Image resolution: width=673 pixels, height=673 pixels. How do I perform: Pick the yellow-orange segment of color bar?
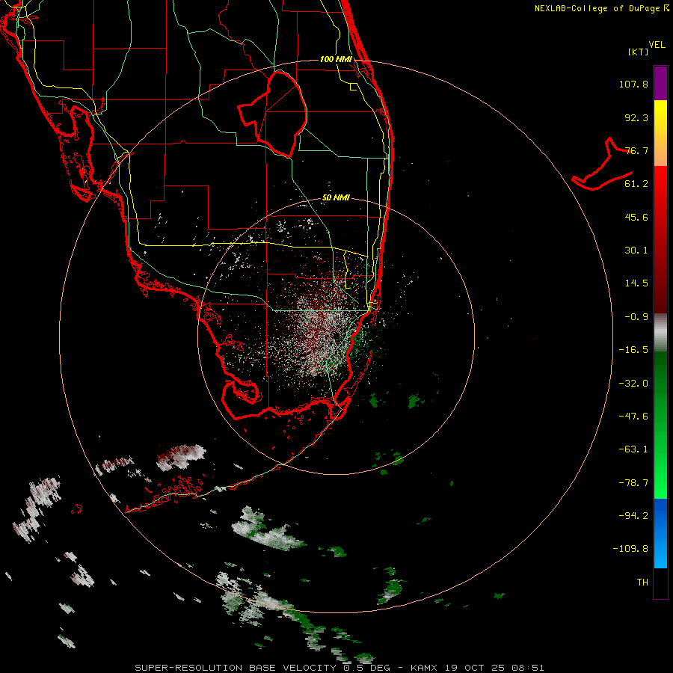click(x=660, y=133)
